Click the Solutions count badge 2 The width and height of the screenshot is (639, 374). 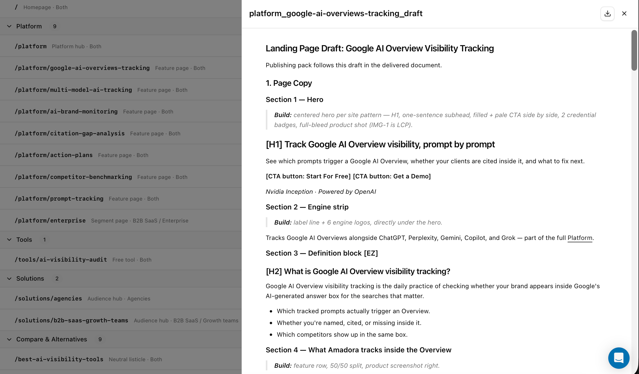pos(57,279)
